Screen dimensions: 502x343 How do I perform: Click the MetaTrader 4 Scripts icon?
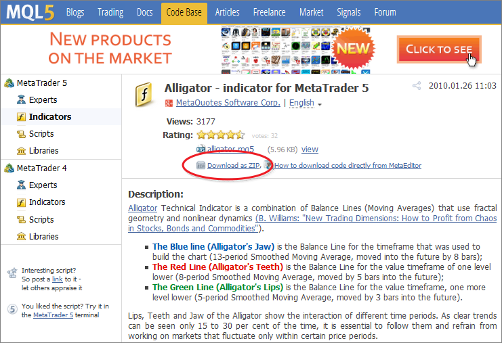pyautogui.click(x=21, y=220)
